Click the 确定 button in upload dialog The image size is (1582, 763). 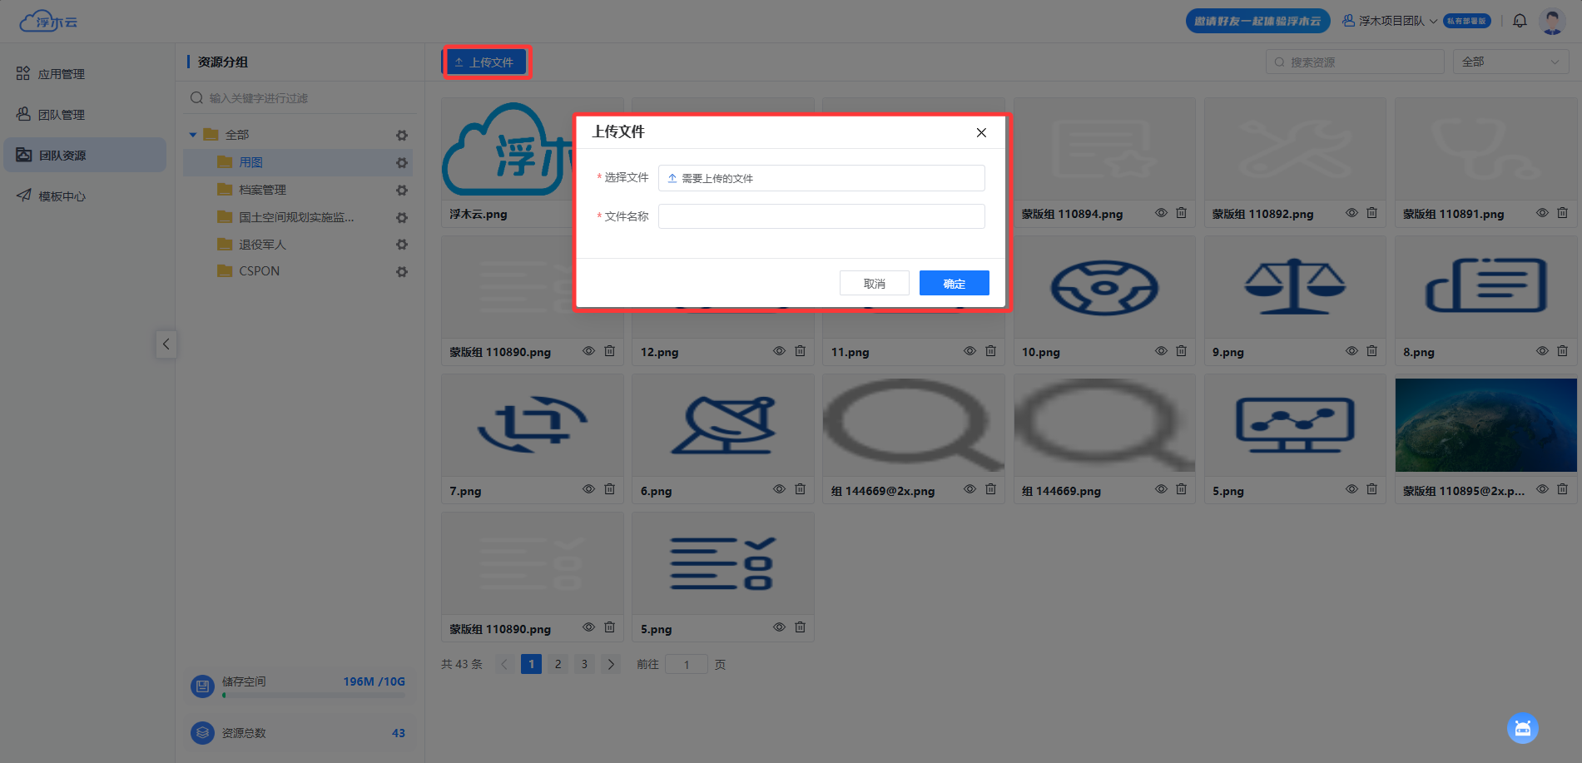[954, 284]
